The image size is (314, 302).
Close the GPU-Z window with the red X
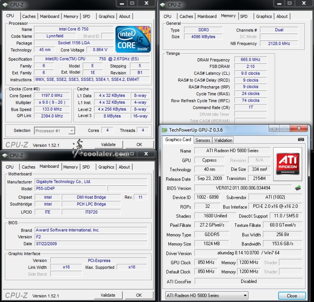pos(299,128)
